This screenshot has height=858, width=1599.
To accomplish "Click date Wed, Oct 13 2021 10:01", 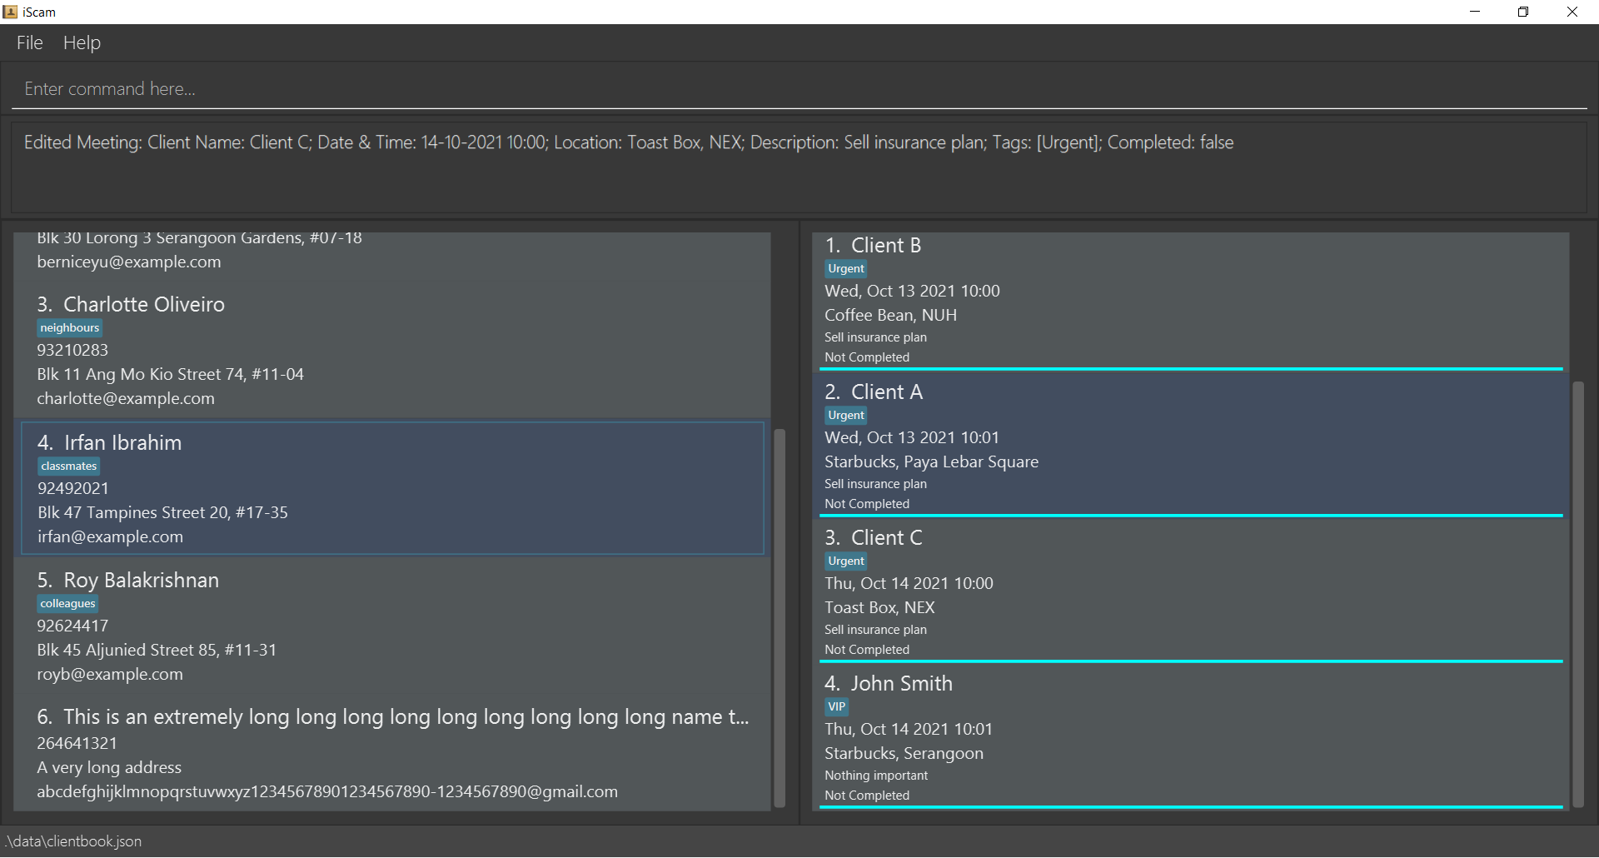I will 912,437.
